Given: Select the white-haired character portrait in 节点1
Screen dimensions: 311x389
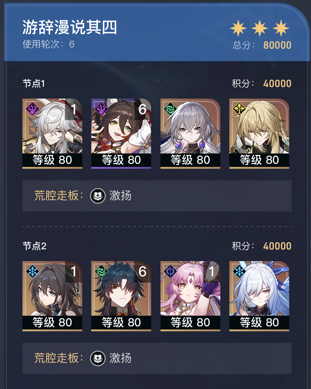Looking at the screenshot, I should pyautogui.click(x=52, y=134).
